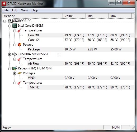Image resolution: width=137 pixels, height=132 pixels.
Task: Open the View menu
Action: (x=24, y=10)
